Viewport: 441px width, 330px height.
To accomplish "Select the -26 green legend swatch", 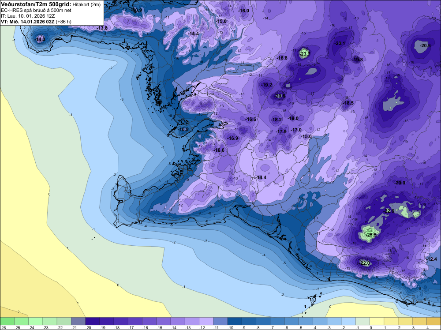I will click(7, 321).
